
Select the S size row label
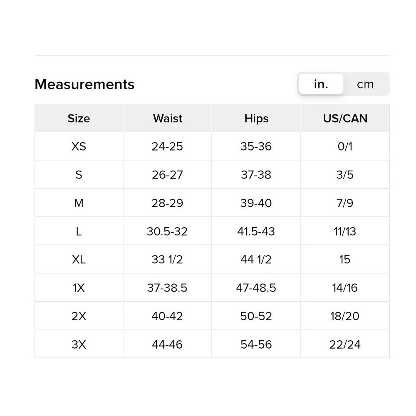[79, 175]
